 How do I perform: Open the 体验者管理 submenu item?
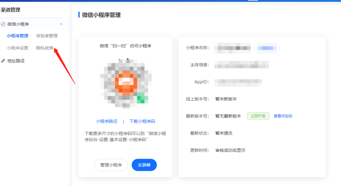(x=47, y=36)
